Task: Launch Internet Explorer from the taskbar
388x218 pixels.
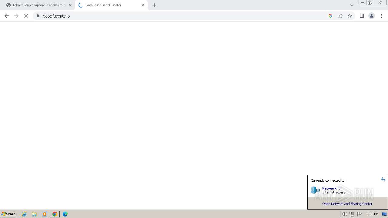Action: [24, 214]
